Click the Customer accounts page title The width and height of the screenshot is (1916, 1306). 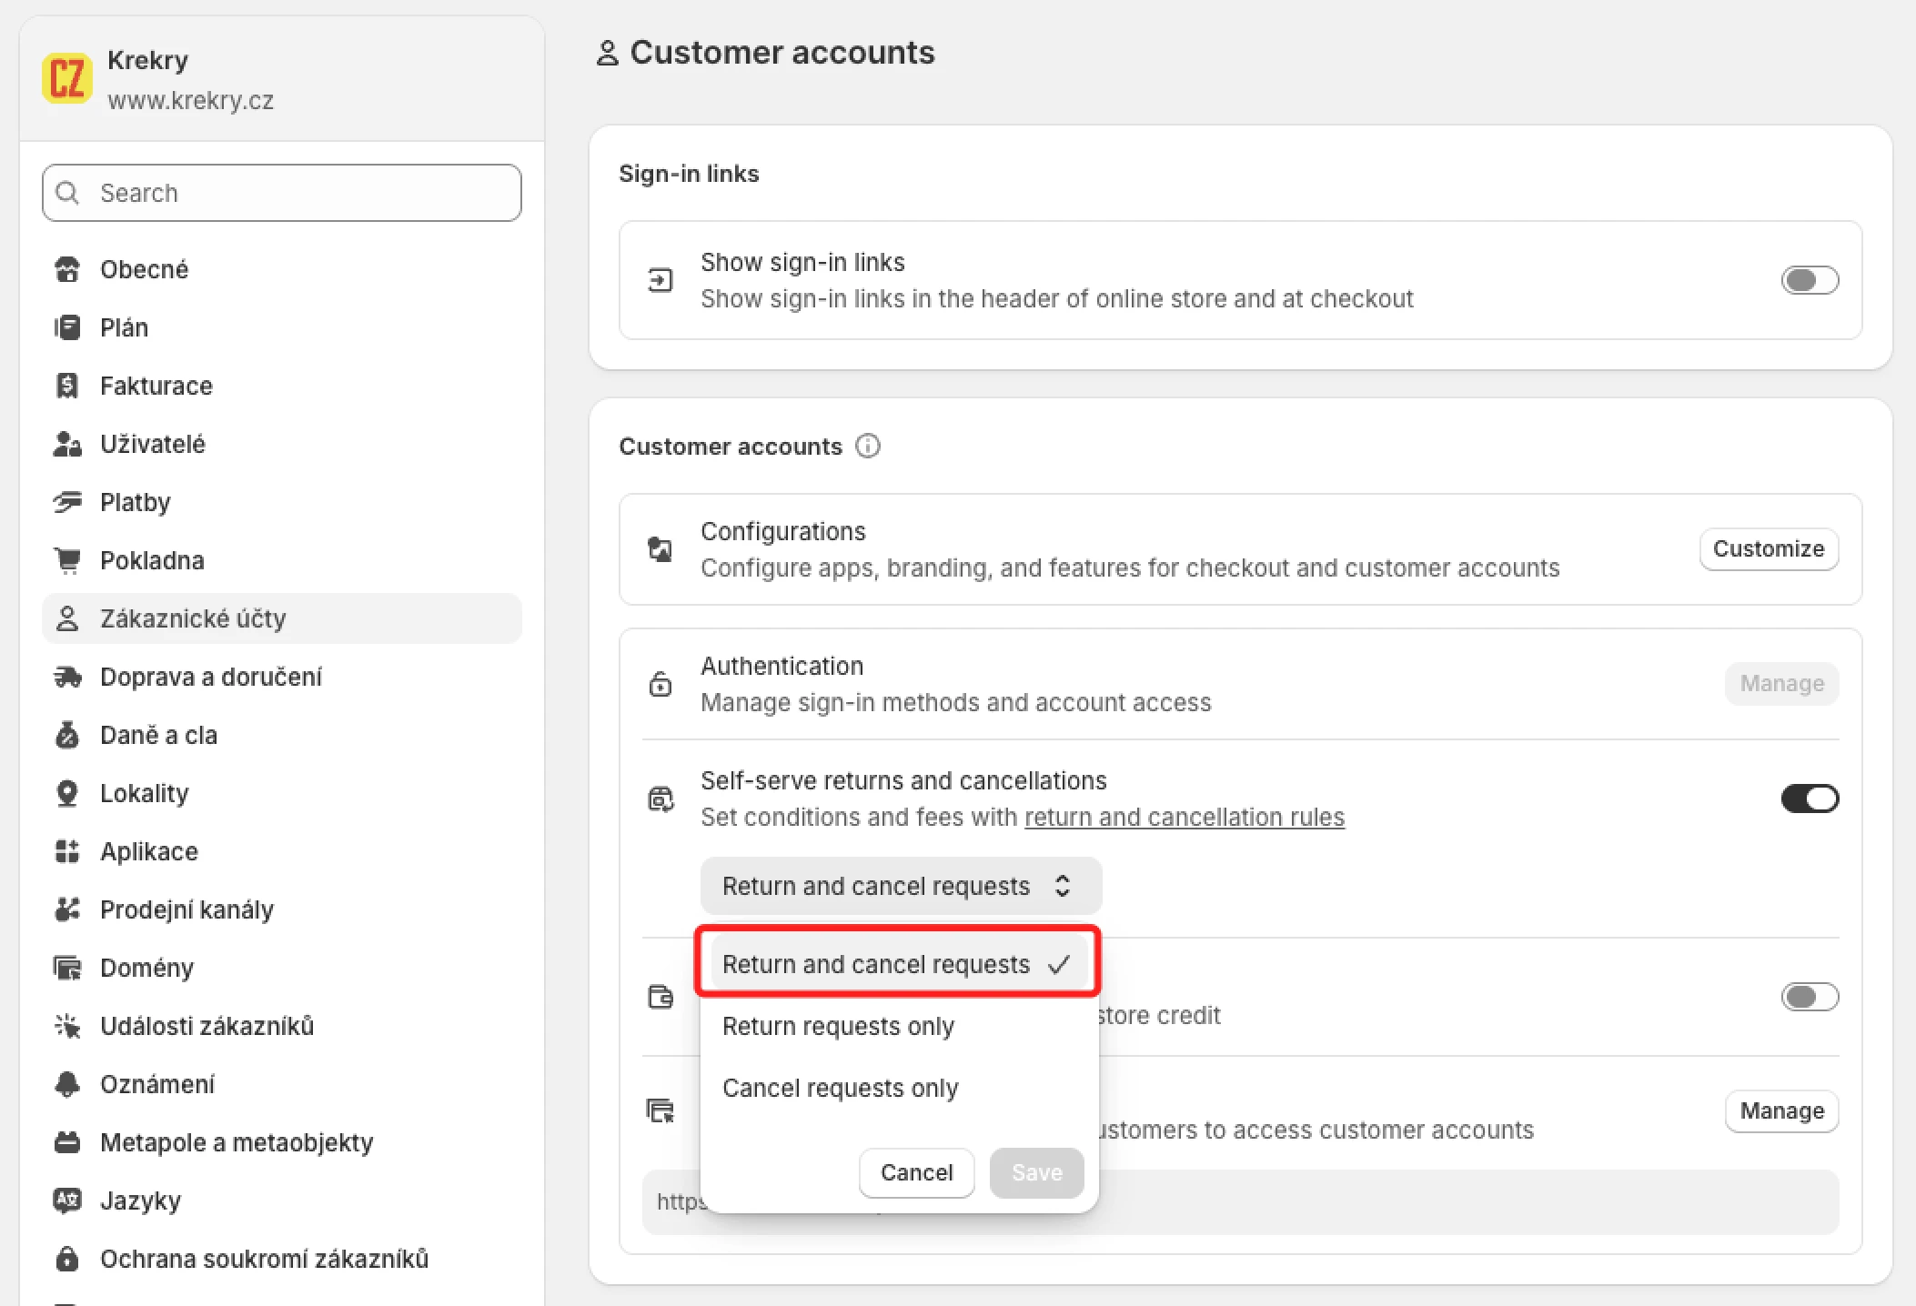(782, 52)
